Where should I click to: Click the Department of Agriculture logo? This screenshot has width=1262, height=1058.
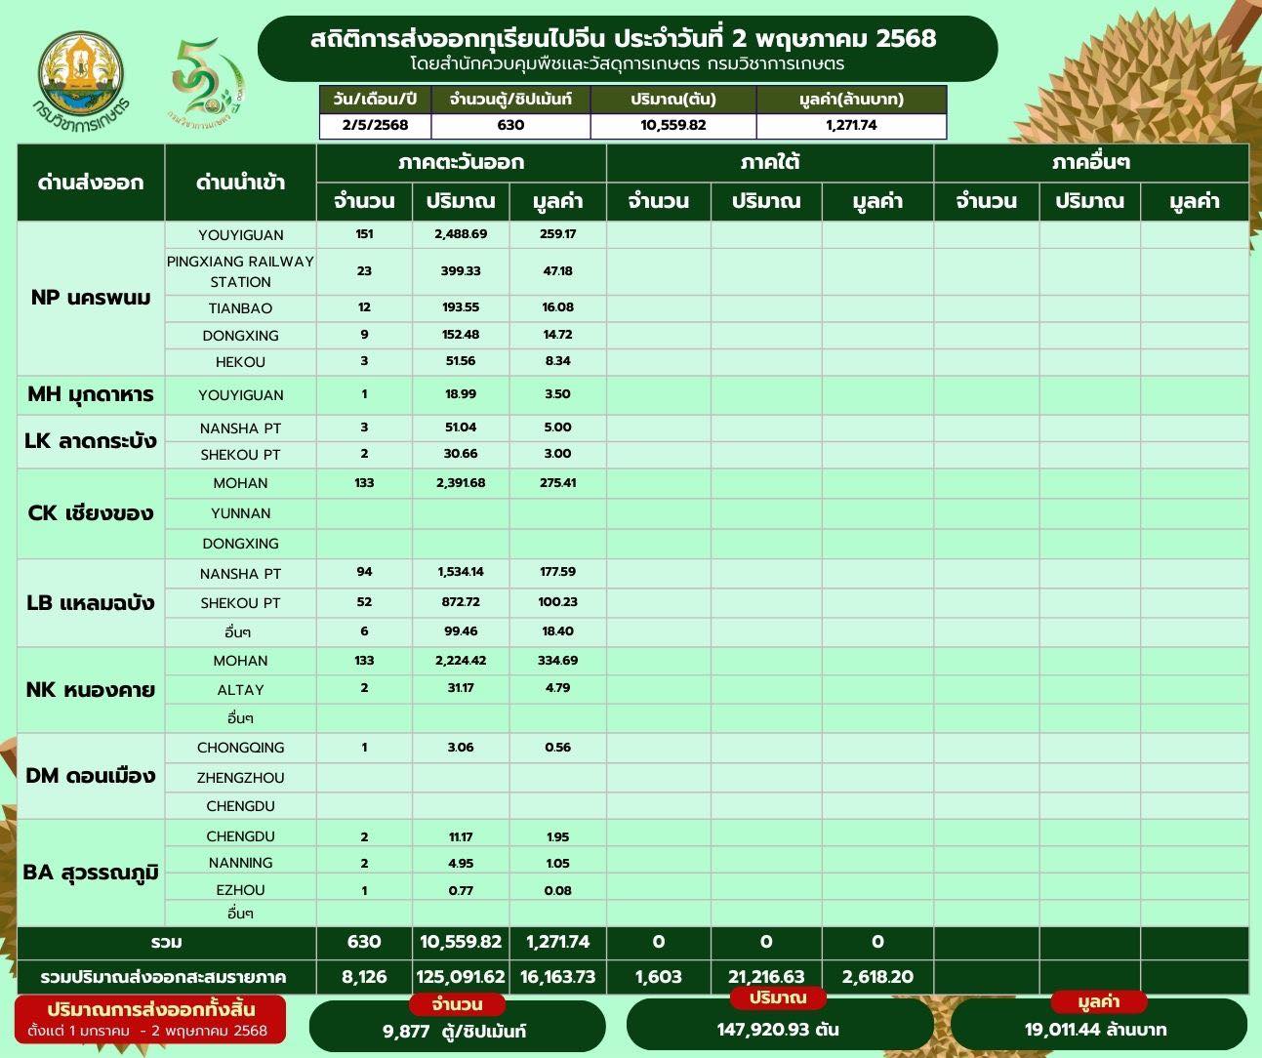point(83,80)
